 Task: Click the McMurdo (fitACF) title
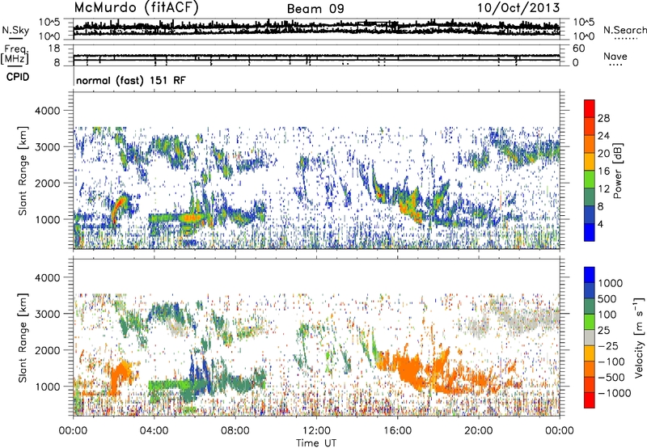coord(136,7)
